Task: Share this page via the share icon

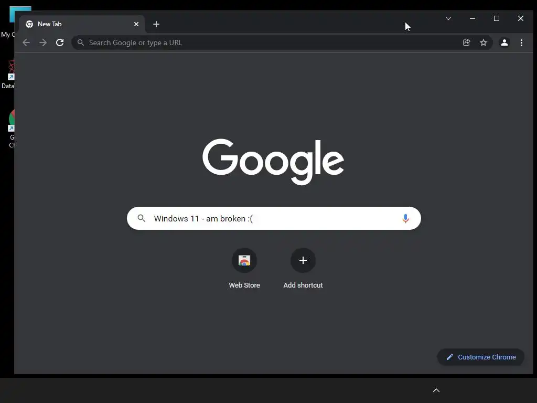Action: point(466,43)
